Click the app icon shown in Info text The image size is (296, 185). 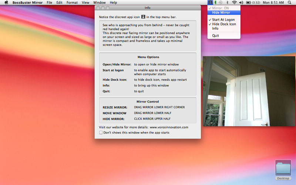143,17
